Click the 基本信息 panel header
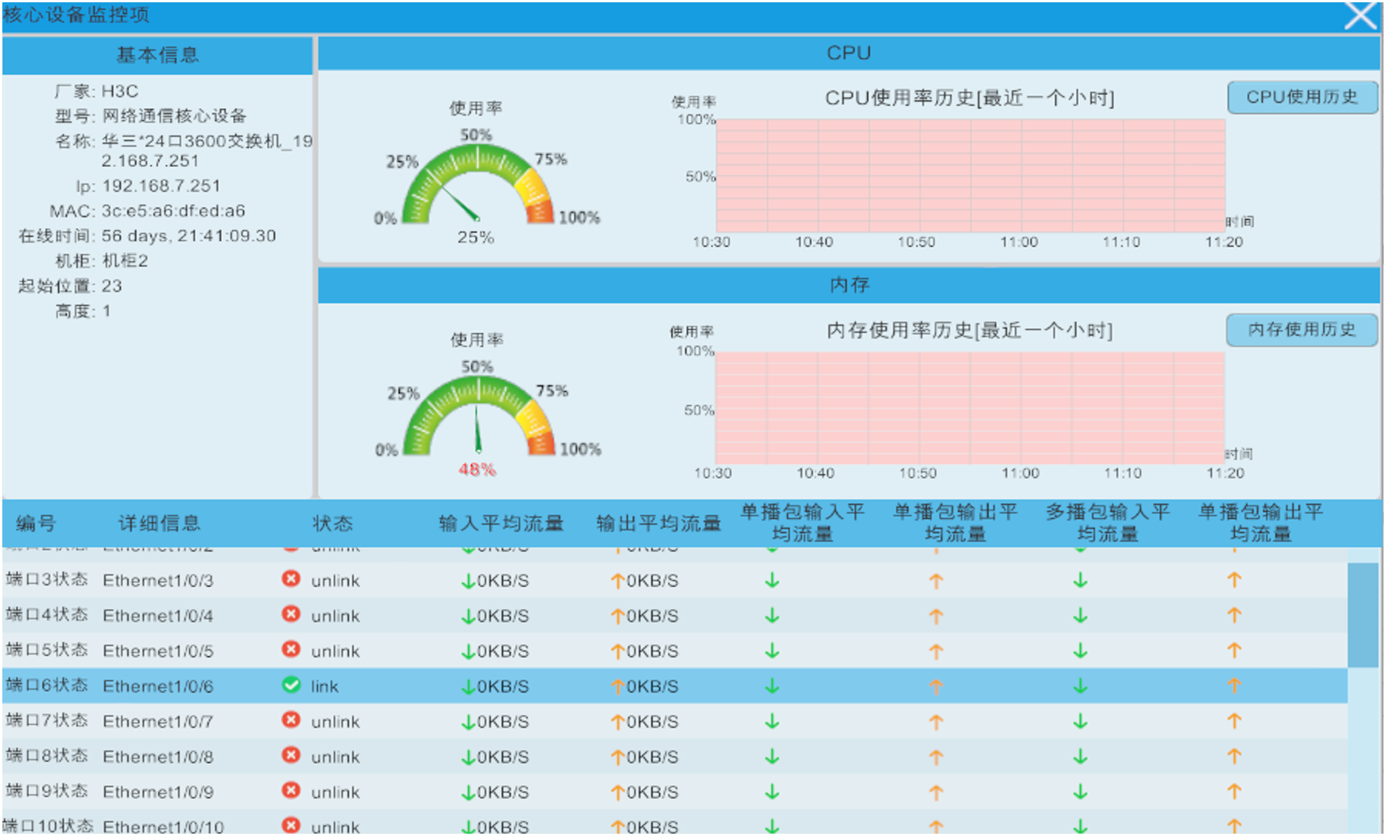 pos(157,55)
